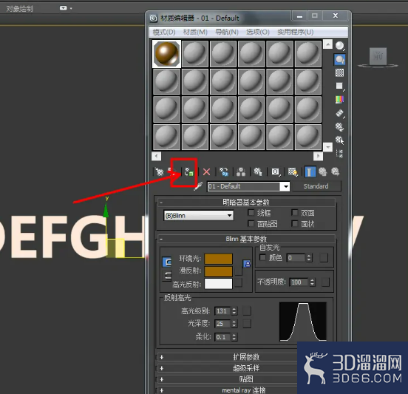Expand the 扩展参数 rollout
Viewport: 408px width, 394px height.
246,357
